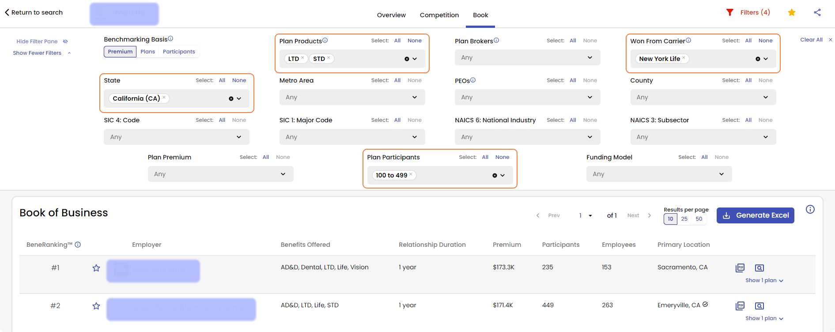Open the SIC 4: Code dropdown

(177, 137)
